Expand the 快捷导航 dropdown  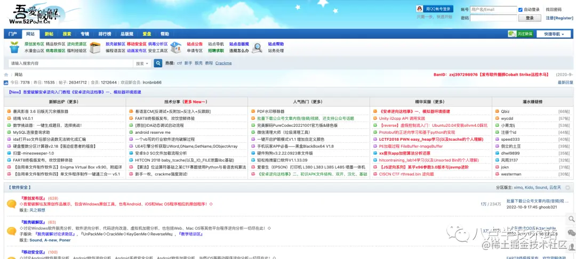[554, 34]
